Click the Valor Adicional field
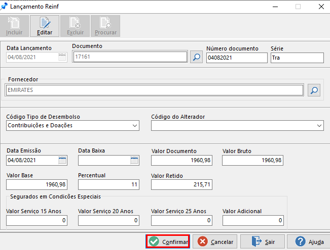The height and width of the screenshot is (250, 330). coord(253,220)
